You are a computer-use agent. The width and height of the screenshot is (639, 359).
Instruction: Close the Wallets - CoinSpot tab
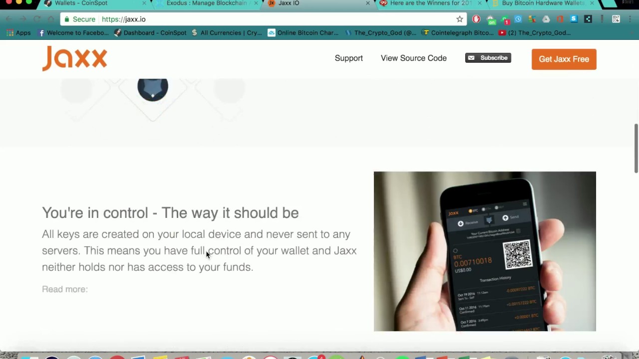[x=144, y=3]
